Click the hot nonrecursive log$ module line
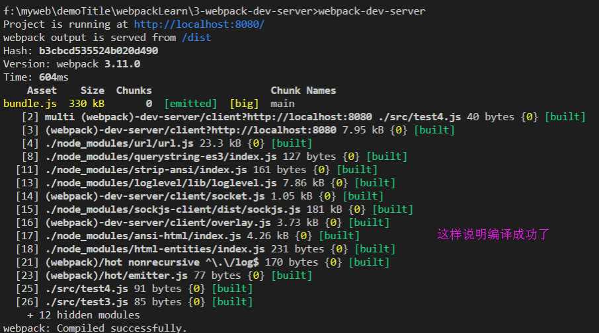 click(x=202, y=262)
